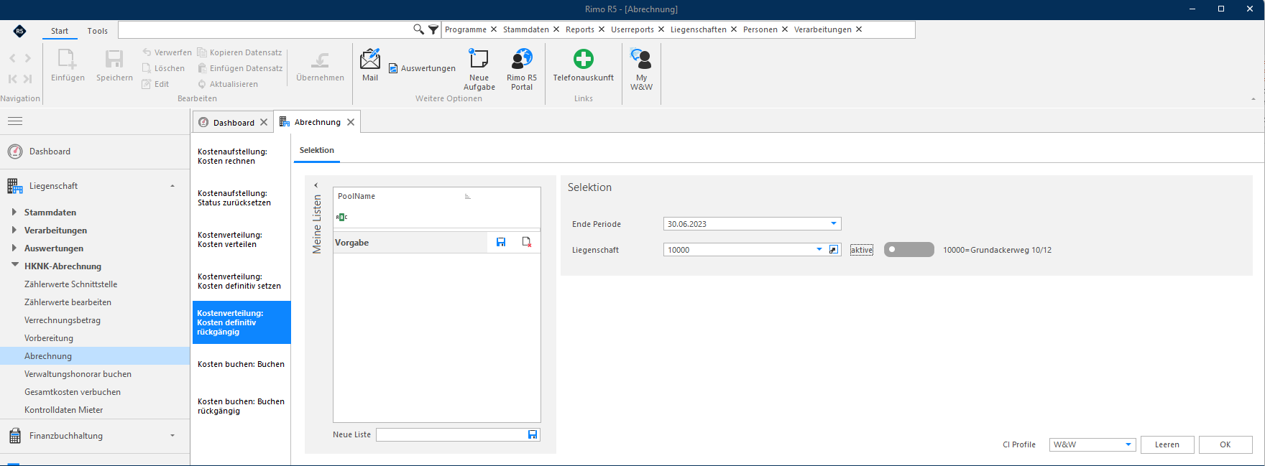Expand the Stammdaten tree node

[14, 213]
